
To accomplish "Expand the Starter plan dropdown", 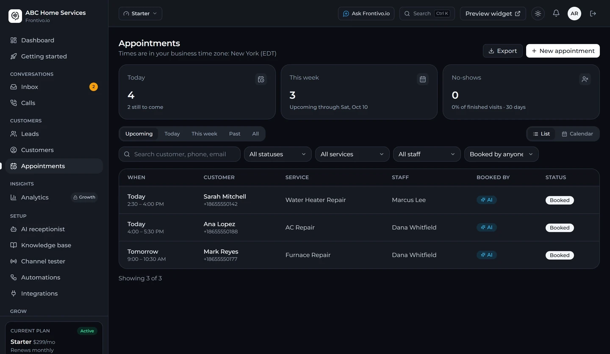I will 140,14.
